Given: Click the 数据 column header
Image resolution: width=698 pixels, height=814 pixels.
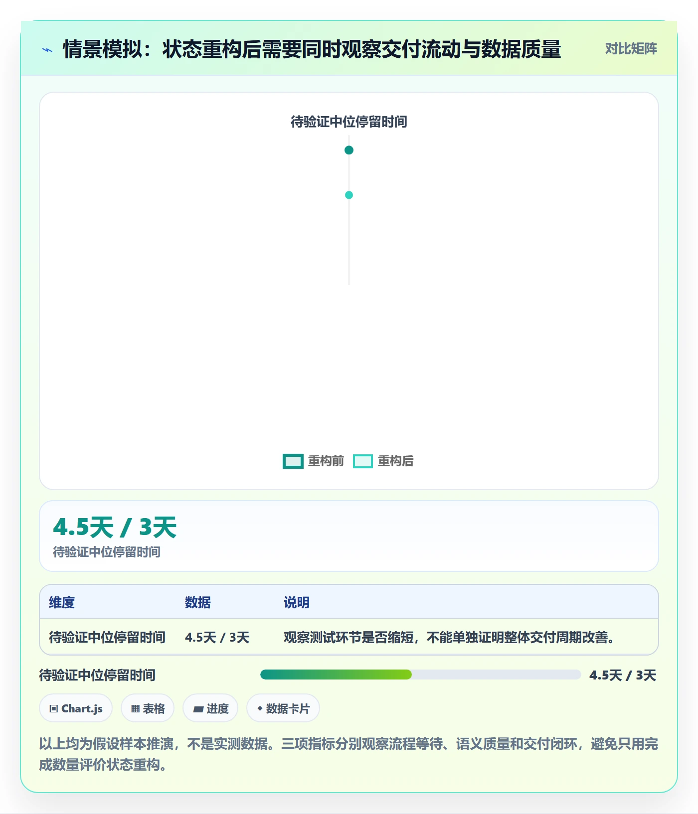Looking at the screenshot, I should point(198,602).
